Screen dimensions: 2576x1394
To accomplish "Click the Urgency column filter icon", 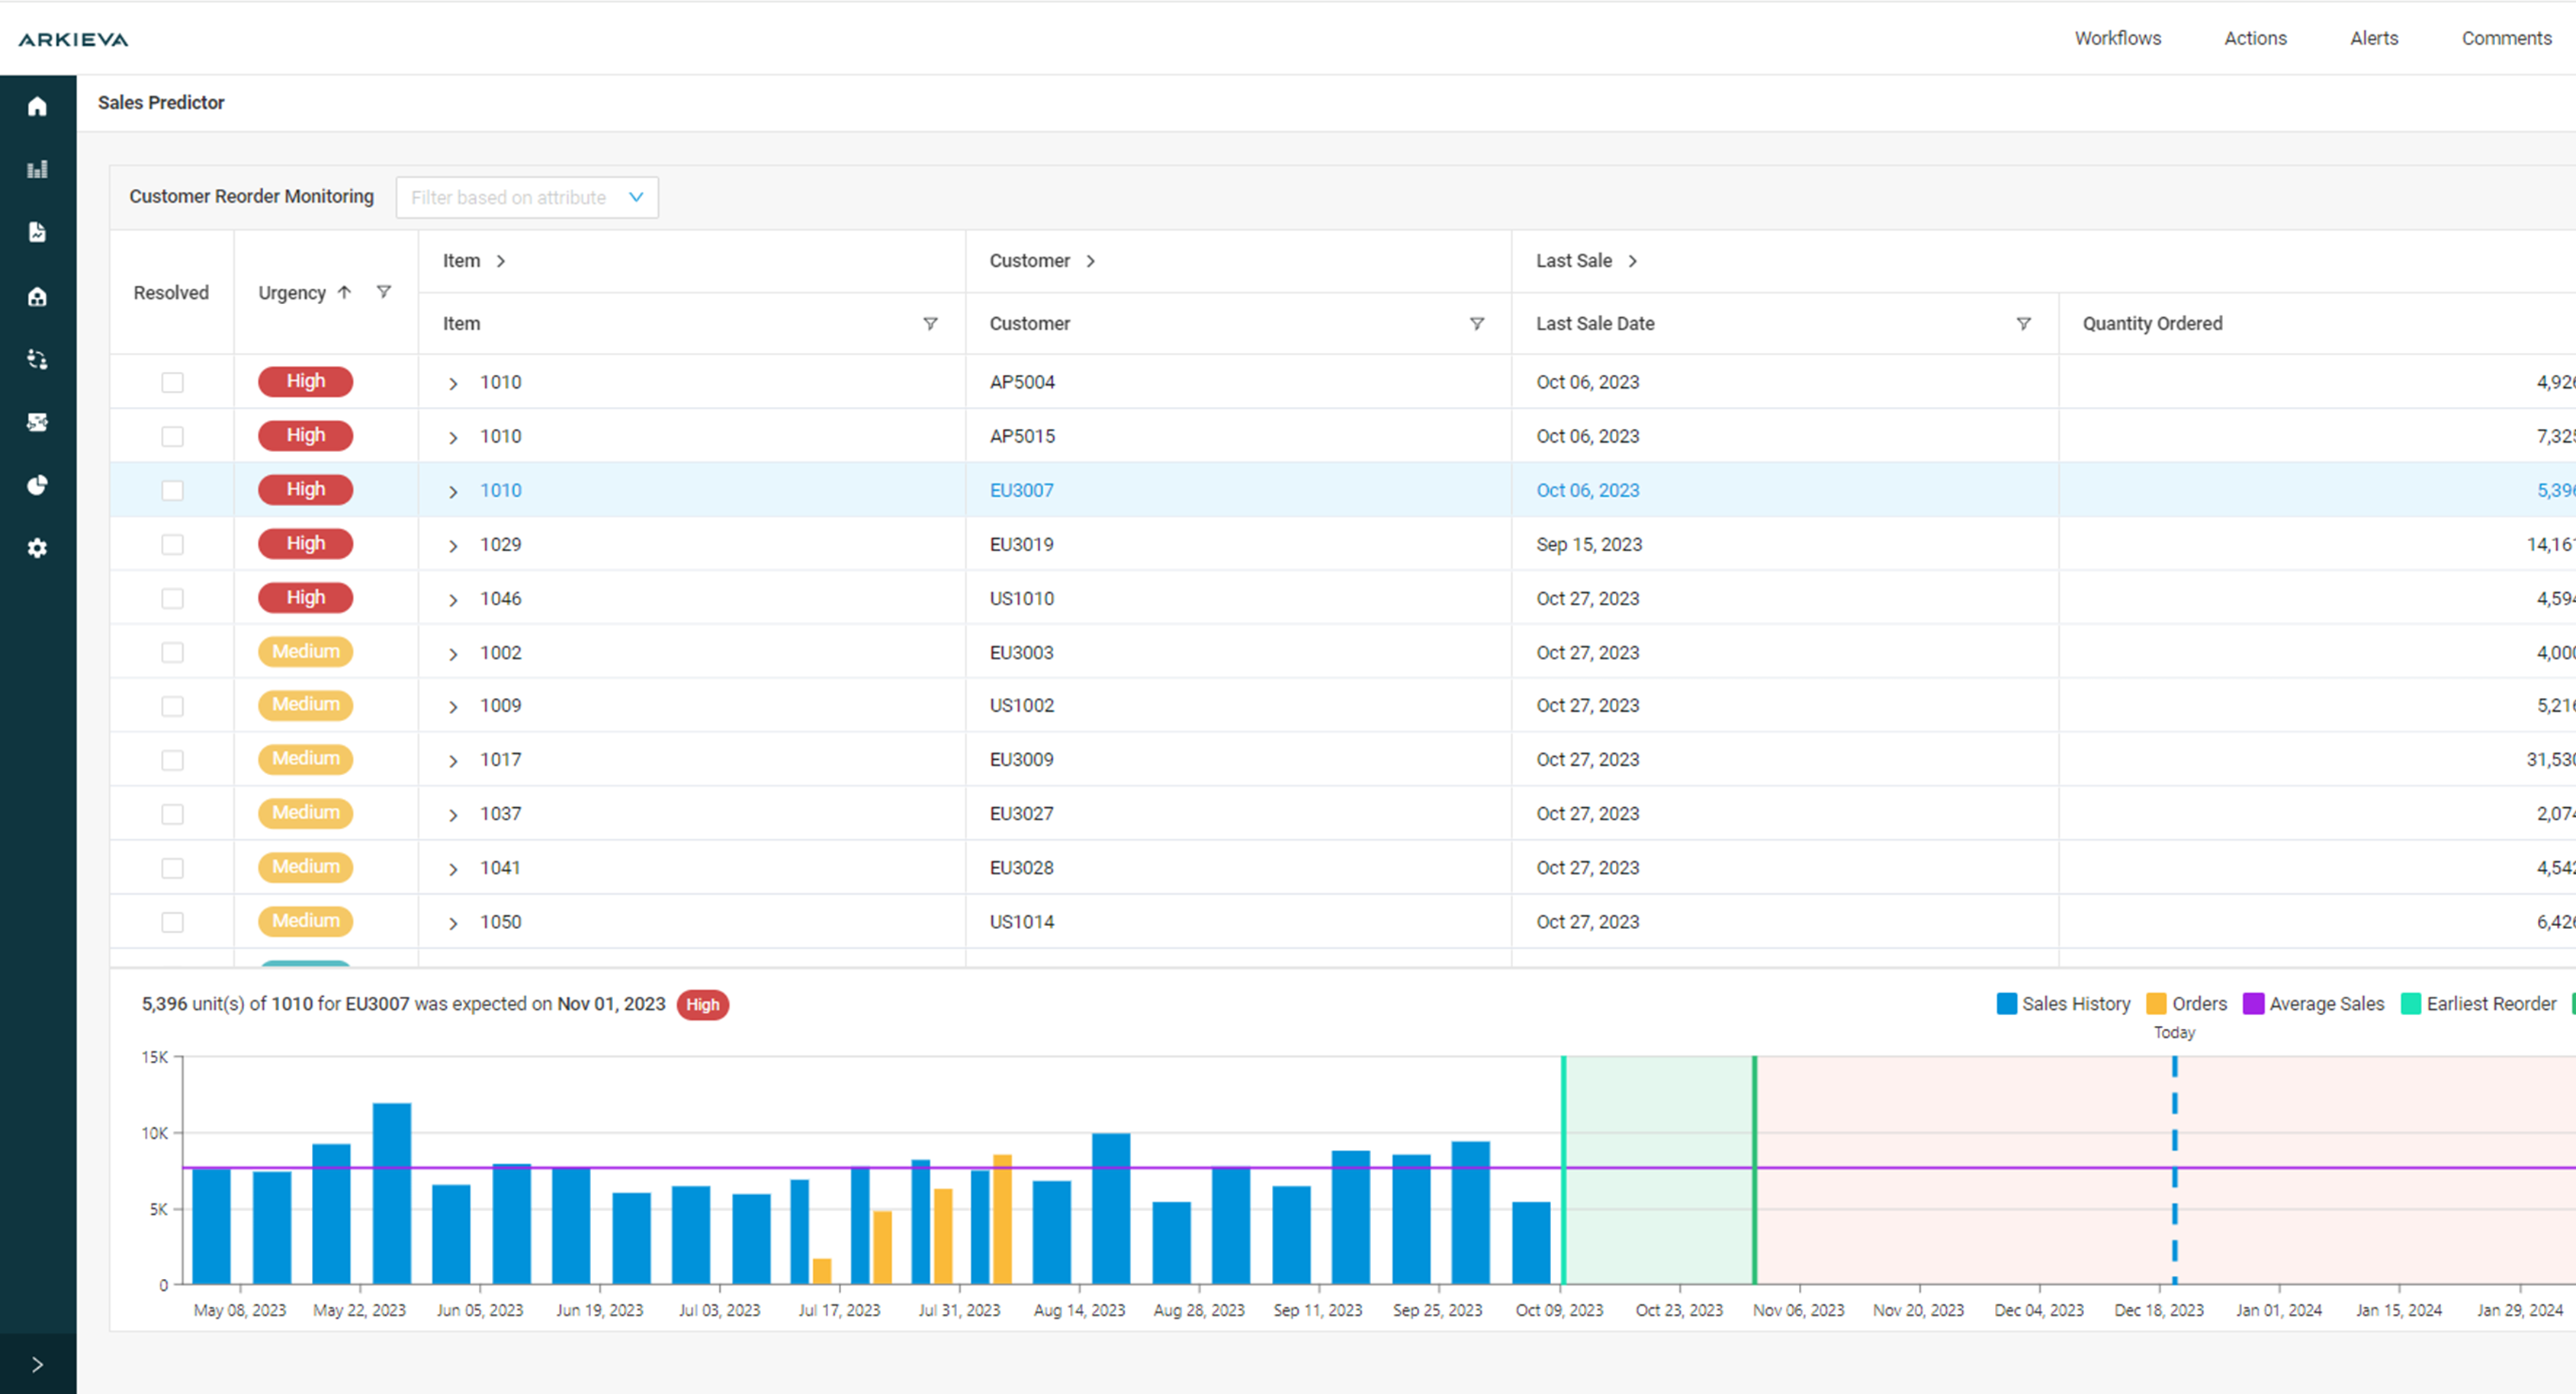I will click(x=383, y=292).
